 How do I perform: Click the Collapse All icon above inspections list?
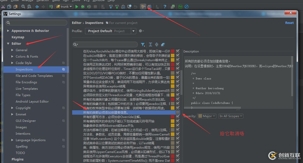[x=157, y=44]
